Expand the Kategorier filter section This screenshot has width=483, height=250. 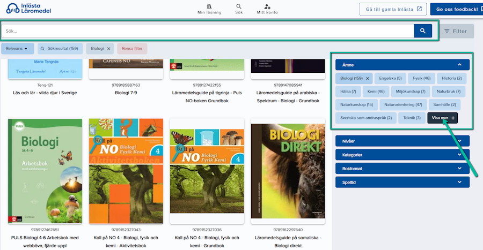pyautogui.click(x=402, y=155)
